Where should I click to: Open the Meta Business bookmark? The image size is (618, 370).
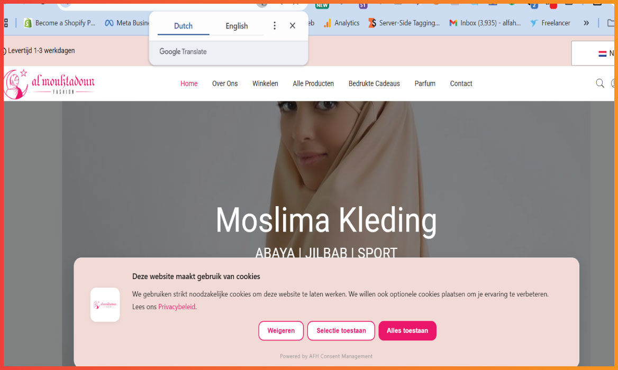[126, 23]
